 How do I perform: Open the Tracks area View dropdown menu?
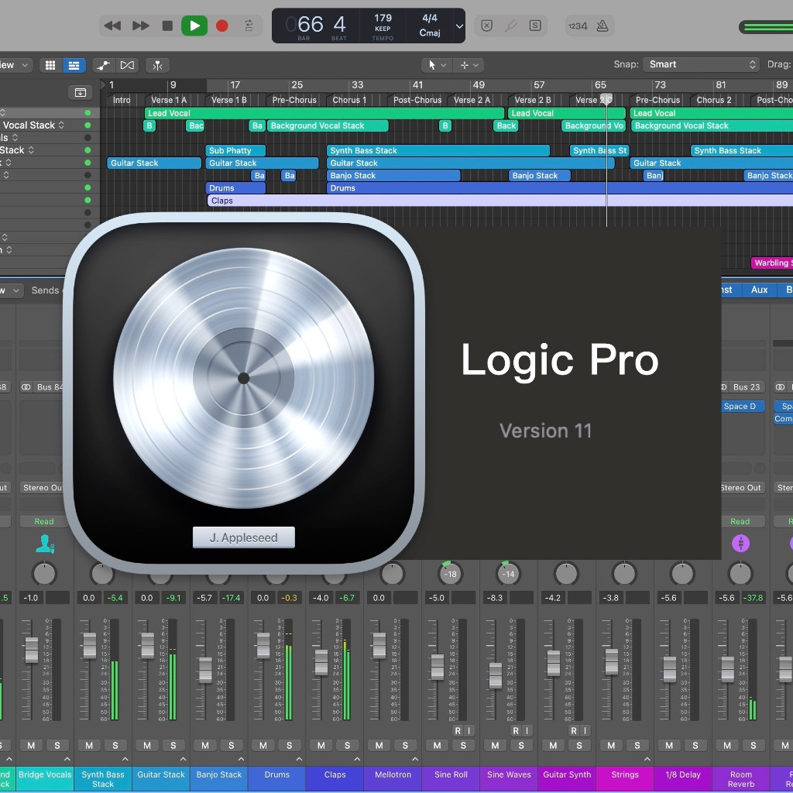click(14, 65)
